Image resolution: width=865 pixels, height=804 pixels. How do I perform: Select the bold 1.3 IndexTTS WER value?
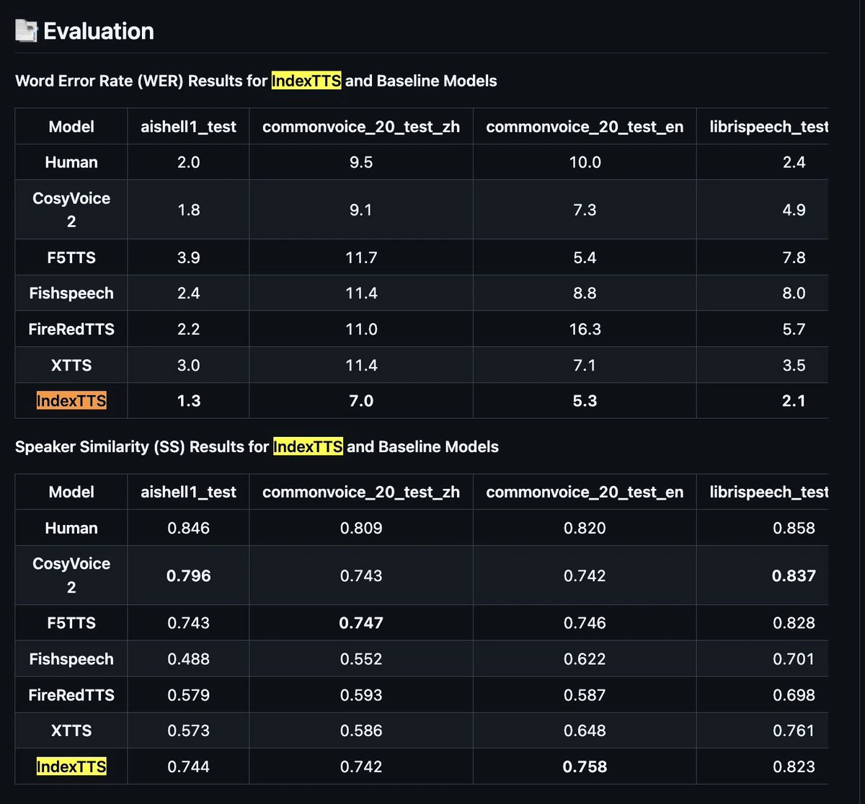click(x=188, y=401)
